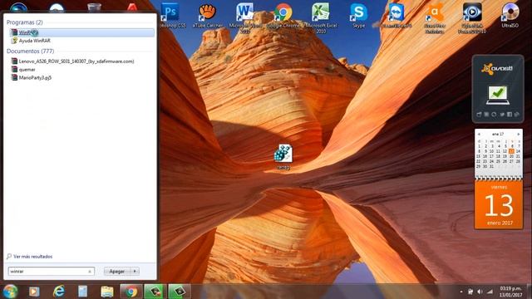Show hidden system tray icons
532x299 pixels.
[461, 292]
